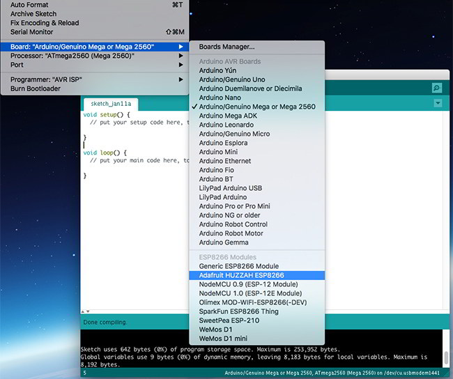This screenshot has width=453, height=379.
Task: Select Arduino Yún board
Action: pyautogui.click(x=257, y=70)
